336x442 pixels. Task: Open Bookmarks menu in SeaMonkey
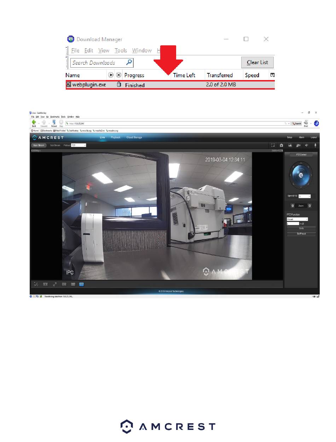click(x=54, y=117)
